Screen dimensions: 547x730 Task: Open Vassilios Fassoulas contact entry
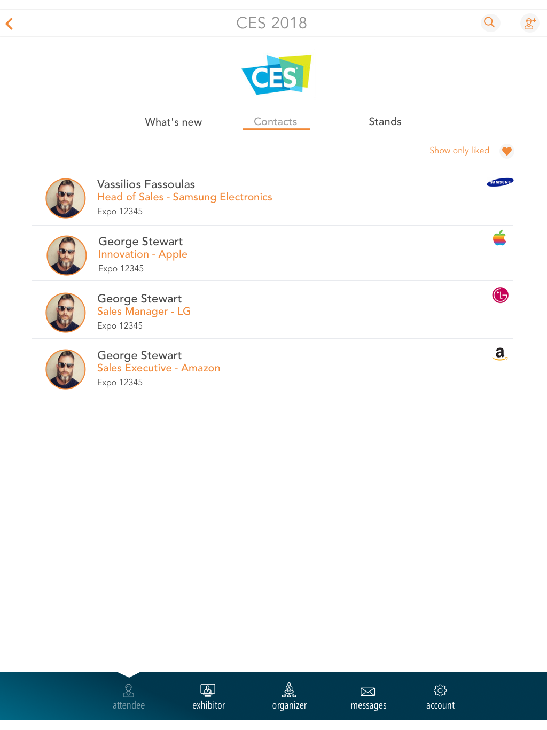coord(272,198)
